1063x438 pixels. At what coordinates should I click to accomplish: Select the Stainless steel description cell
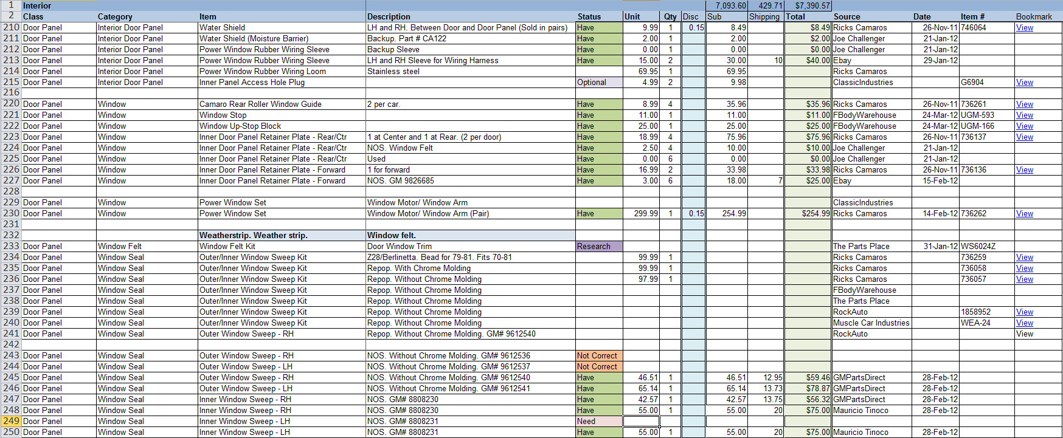(x=471, y=71)
